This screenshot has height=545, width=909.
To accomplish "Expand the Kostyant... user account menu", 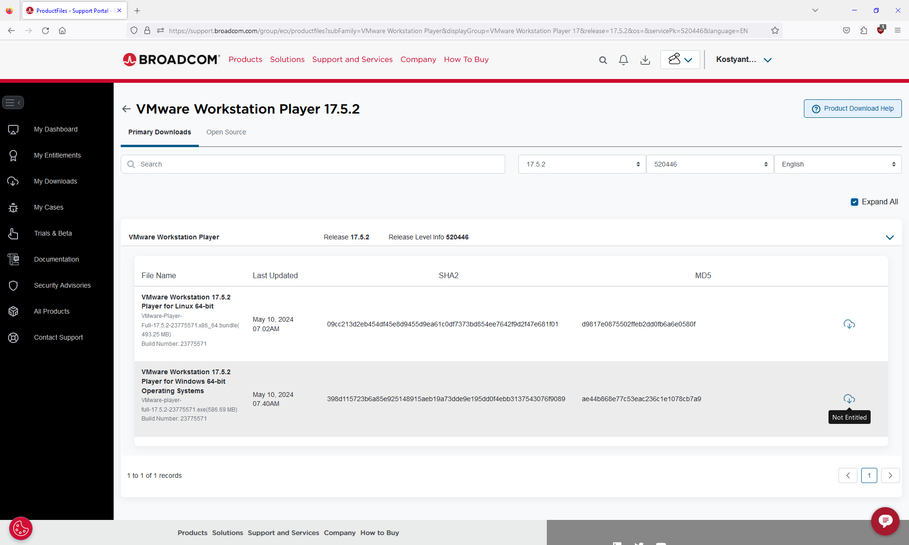I will pyautogui.click(x=744, y=60).
